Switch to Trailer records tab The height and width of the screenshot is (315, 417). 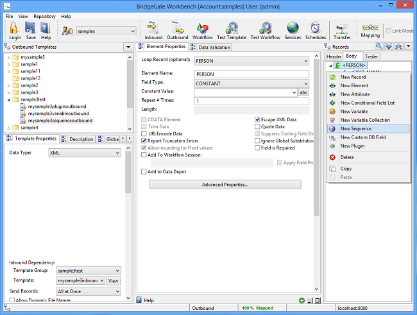(x=371, y=56)
